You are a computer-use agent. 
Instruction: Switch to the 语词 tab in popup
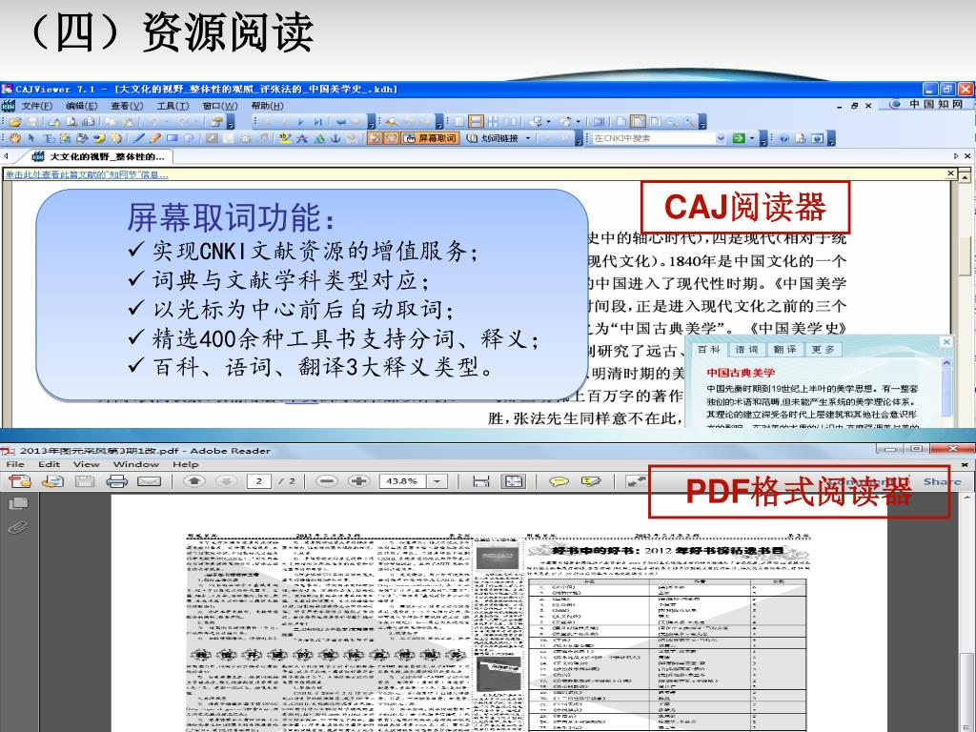click(x=747, y=350)
